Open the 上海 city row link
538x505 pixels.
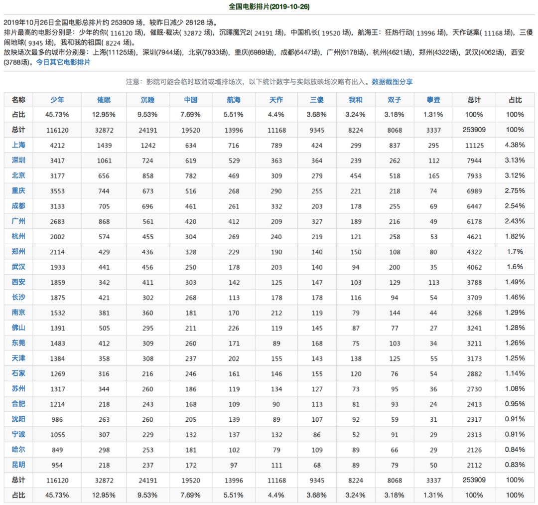(x=18, y=145)
